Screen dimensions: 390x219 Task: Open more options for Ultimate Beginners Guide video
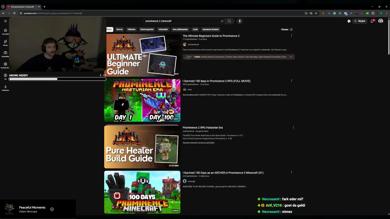(x=291, y=35)
